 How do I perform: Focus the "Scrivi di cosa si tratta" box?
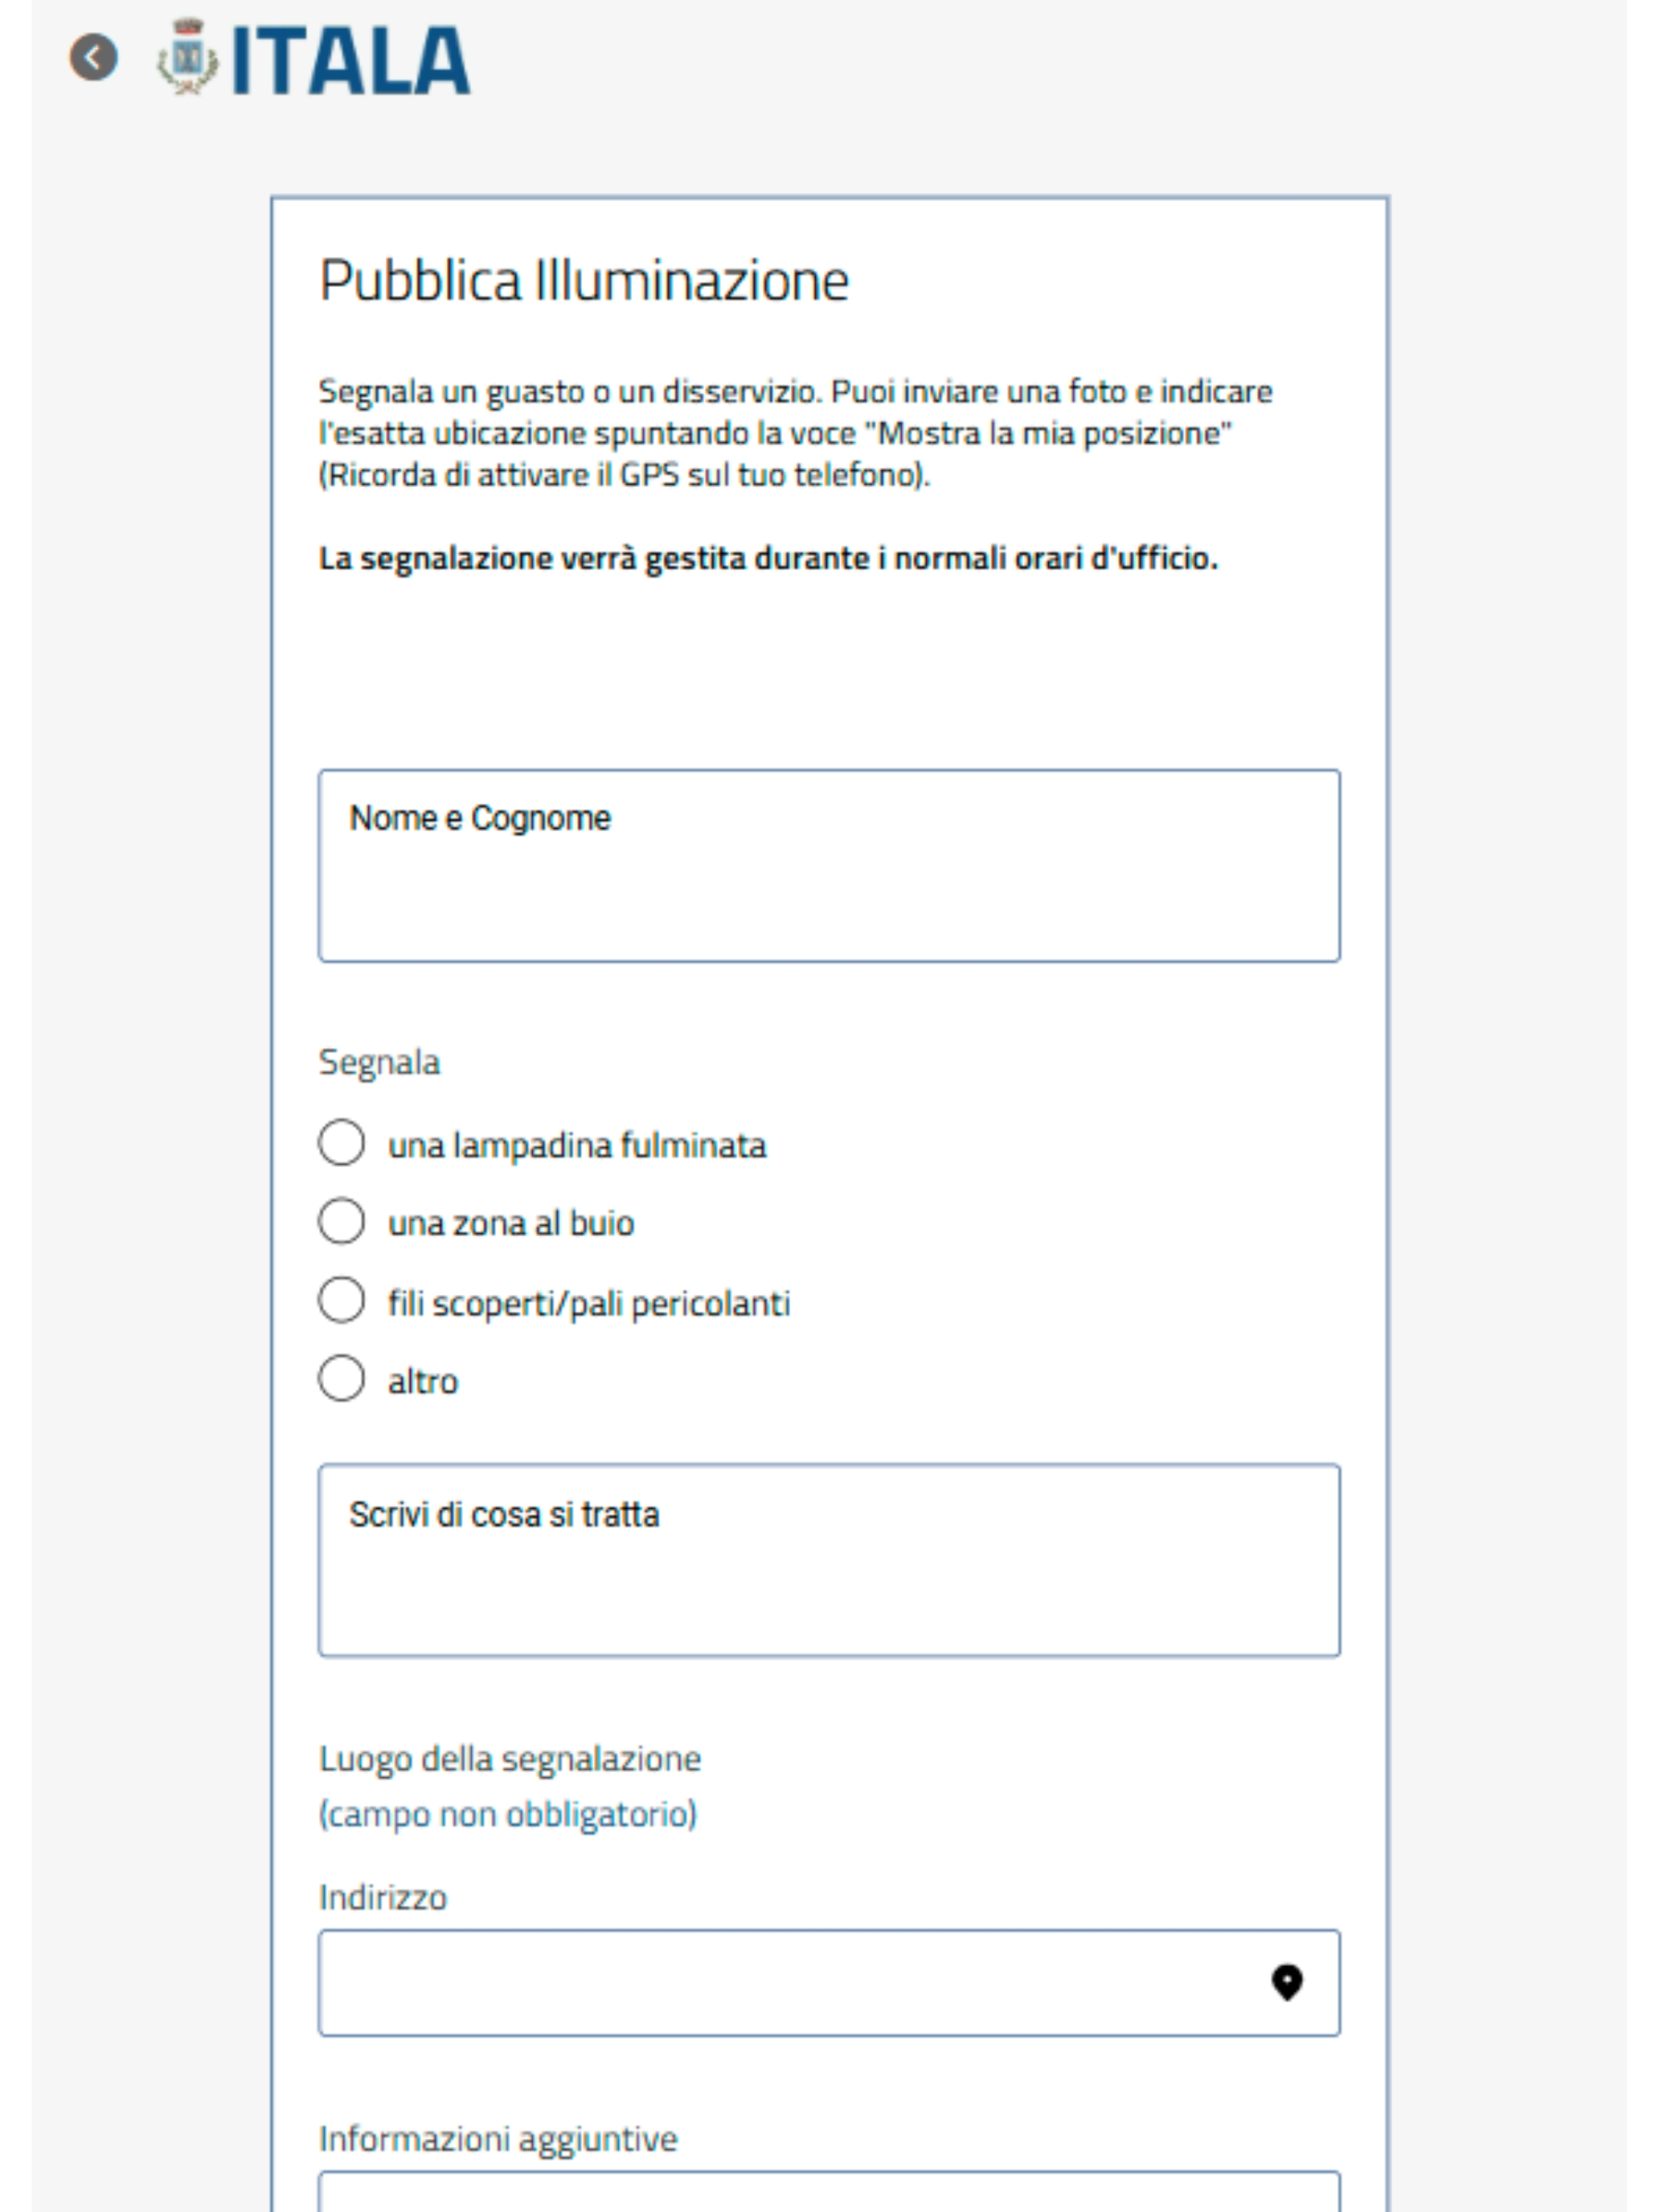click(829, 1560)
